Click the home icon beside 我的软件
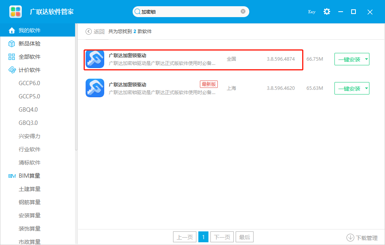The image size is (385, 245). pos(12,30)
